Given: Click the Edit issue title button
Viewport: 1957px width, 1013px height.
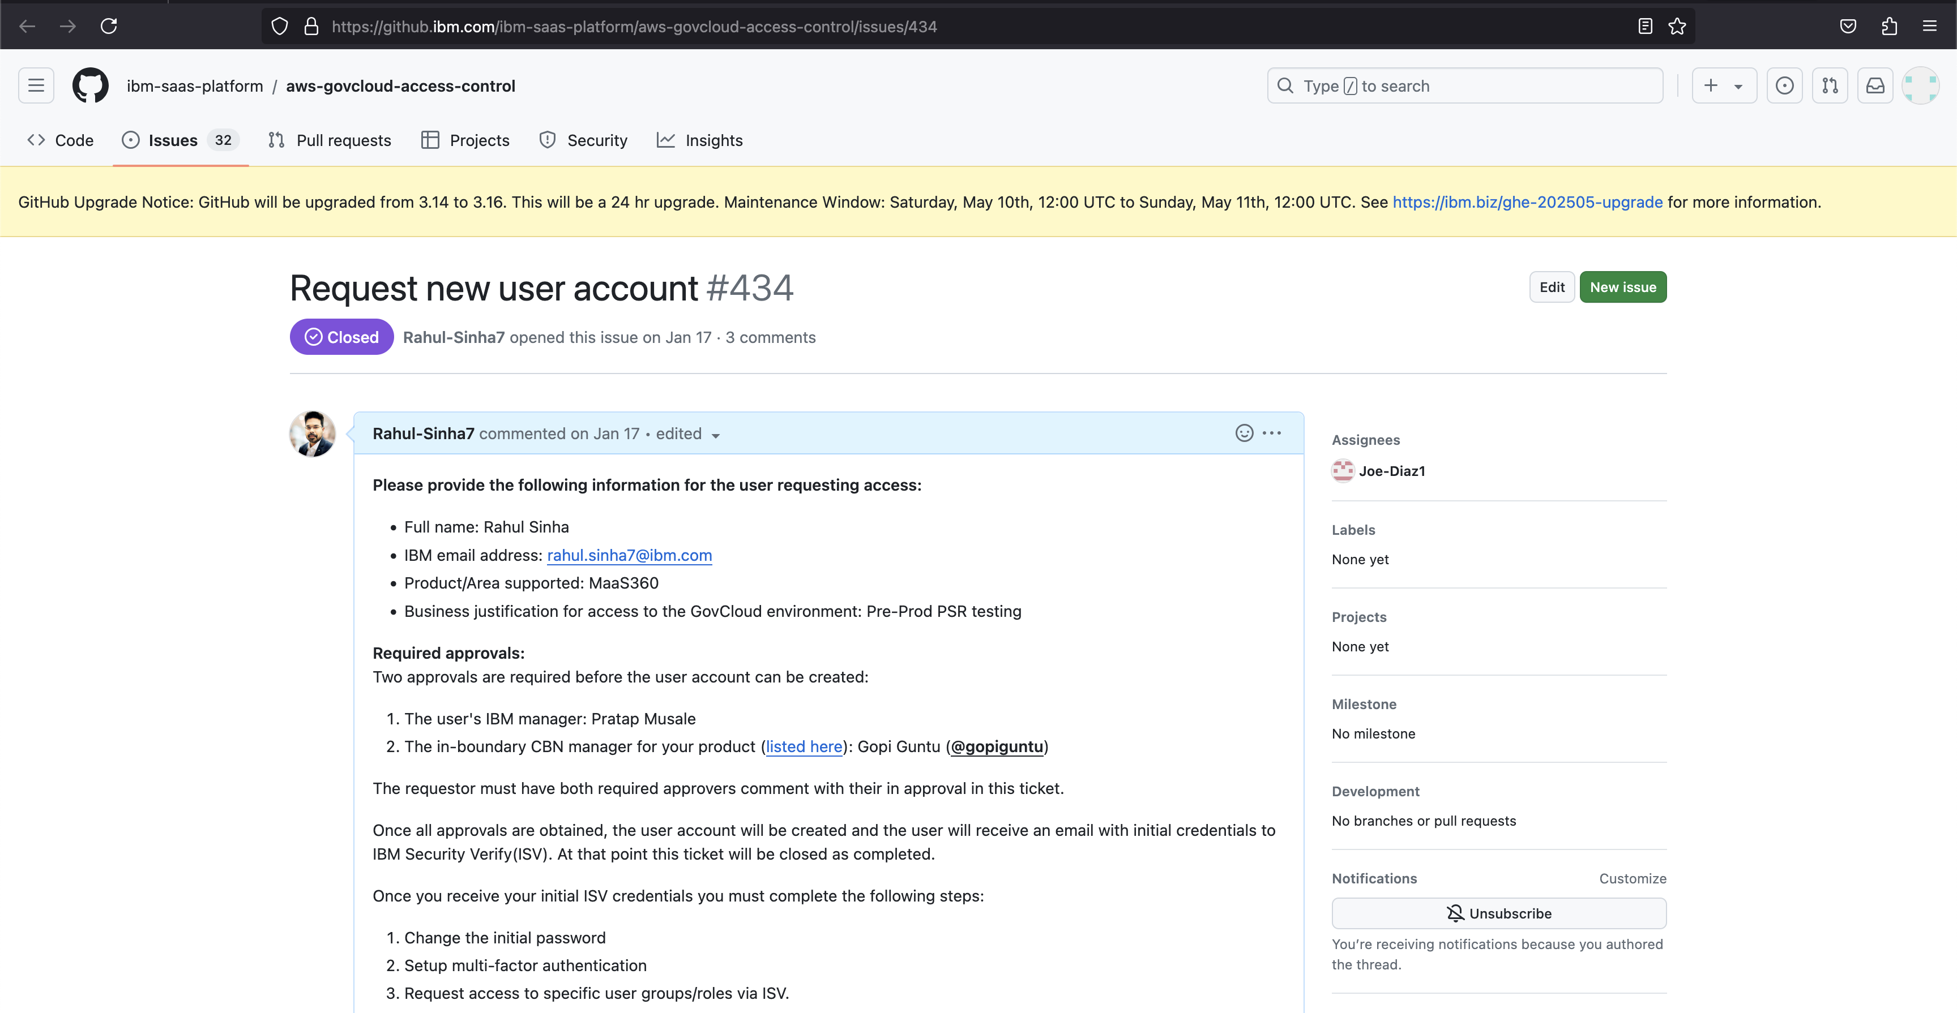Looking at the screenshot, I should point(1552,287).
